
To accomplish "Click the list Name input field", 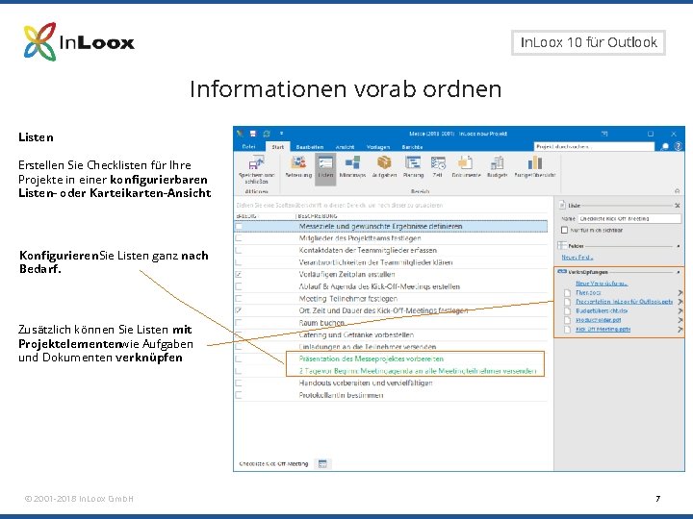I will click(629, 218).
